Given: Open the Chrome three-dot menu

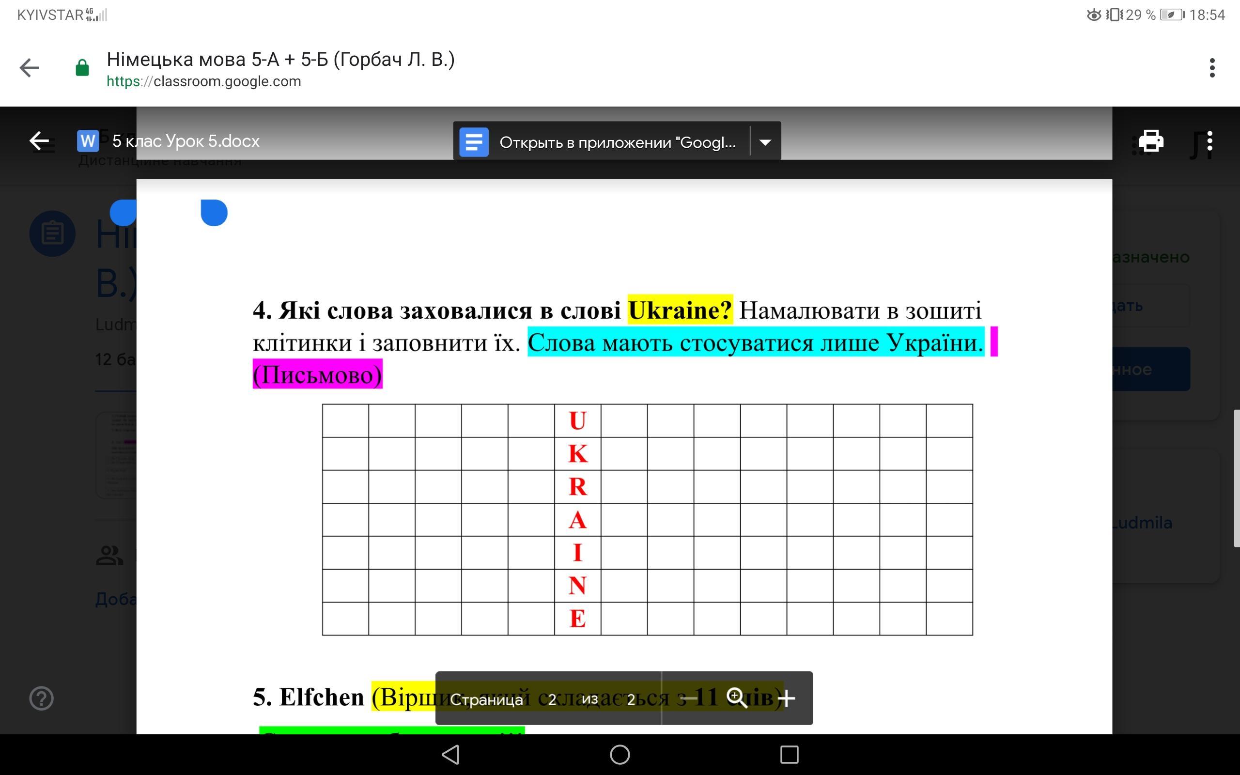Looking at the screenshot, I should click(1212, 68).
